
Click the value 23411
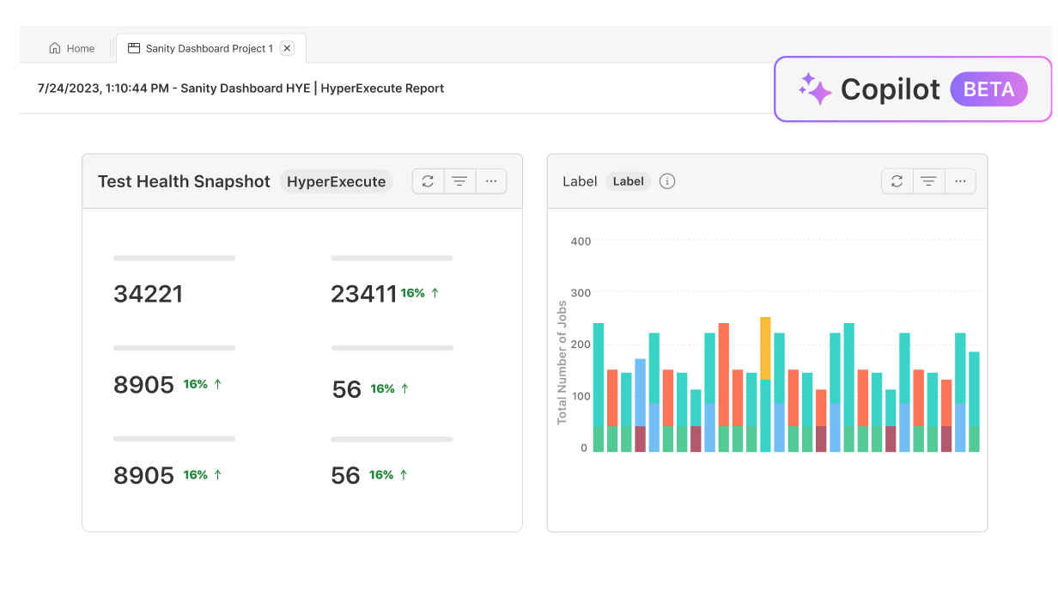[x=364, y=294]
